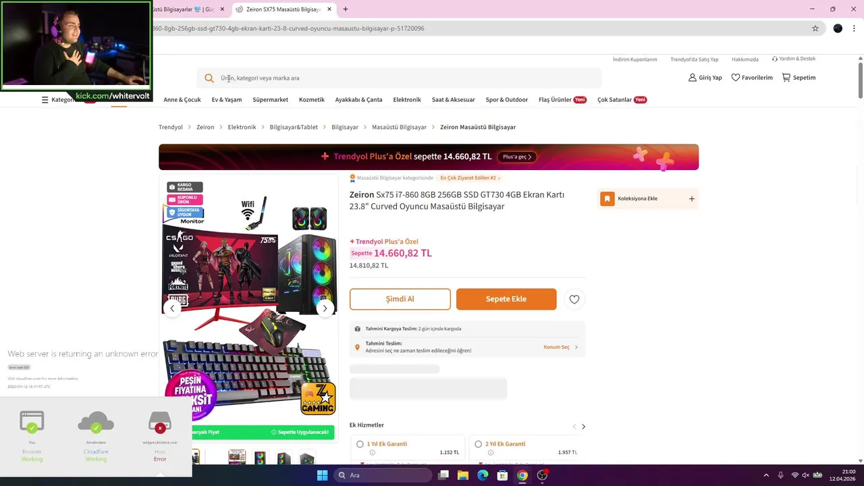Open İndirim Kuponlarım link

(x=634, y=59)
